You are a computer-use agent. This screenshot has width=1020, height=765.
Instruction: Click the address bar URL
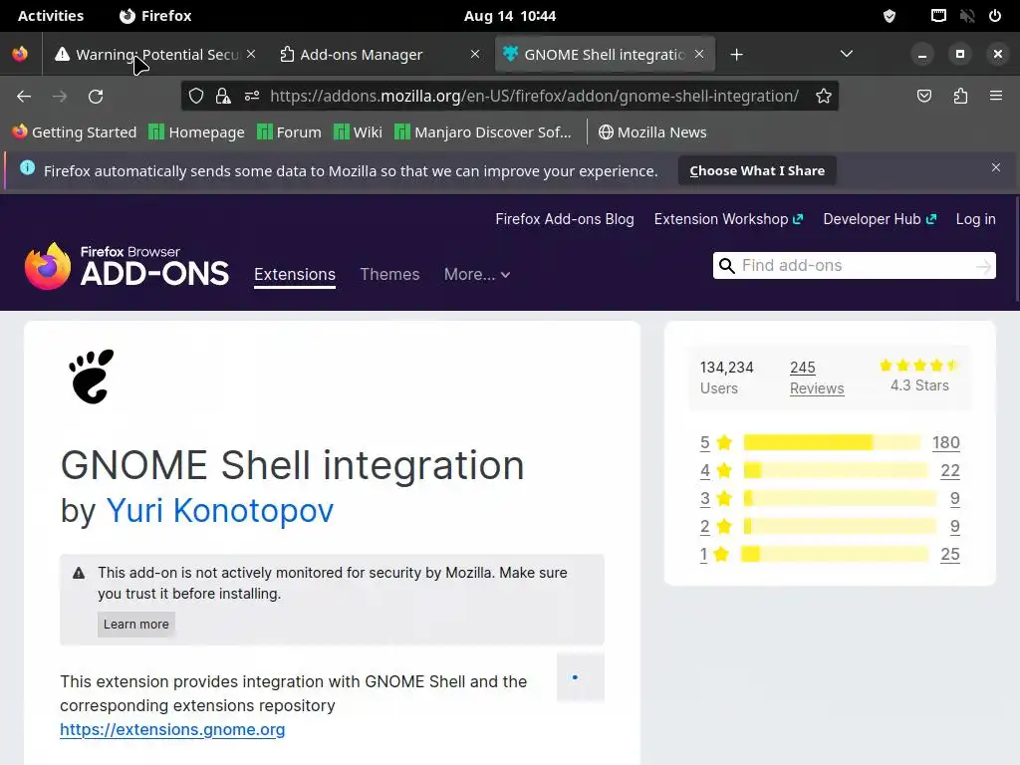[x=534, y=97]
